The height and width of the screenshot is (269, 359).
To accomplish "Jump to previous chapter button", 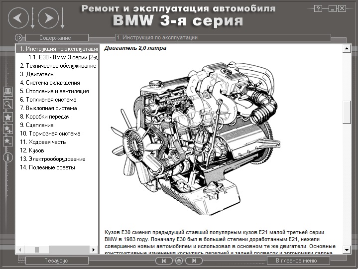I will [x=164, y=261].
